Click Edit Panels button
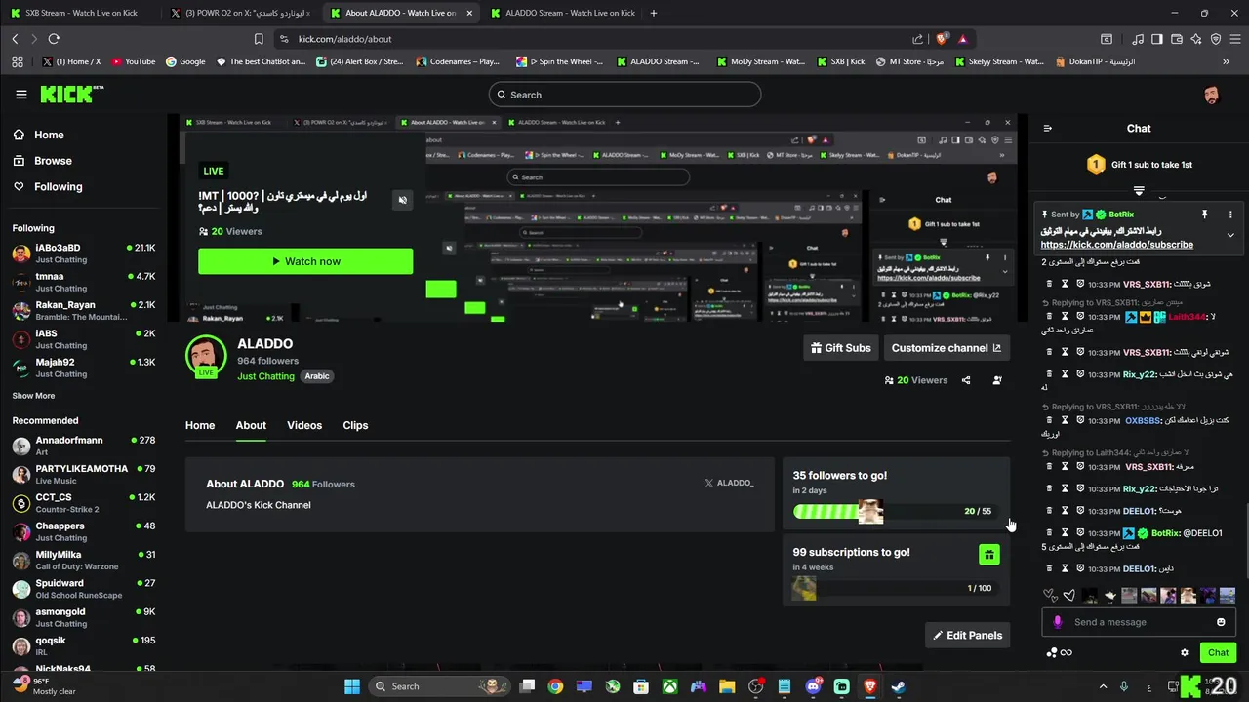This screenshot has width=1249, height=702. click(967, 635)
